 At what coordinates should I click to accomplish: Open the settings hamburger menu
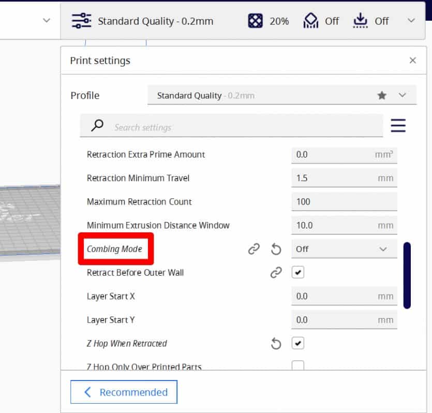coord(398,125)
